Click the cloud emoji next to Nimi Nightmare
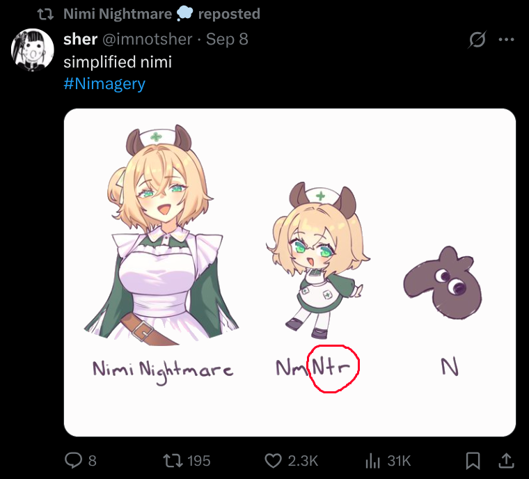The width and height of the screenshot is (529, 479). point(184,13)
